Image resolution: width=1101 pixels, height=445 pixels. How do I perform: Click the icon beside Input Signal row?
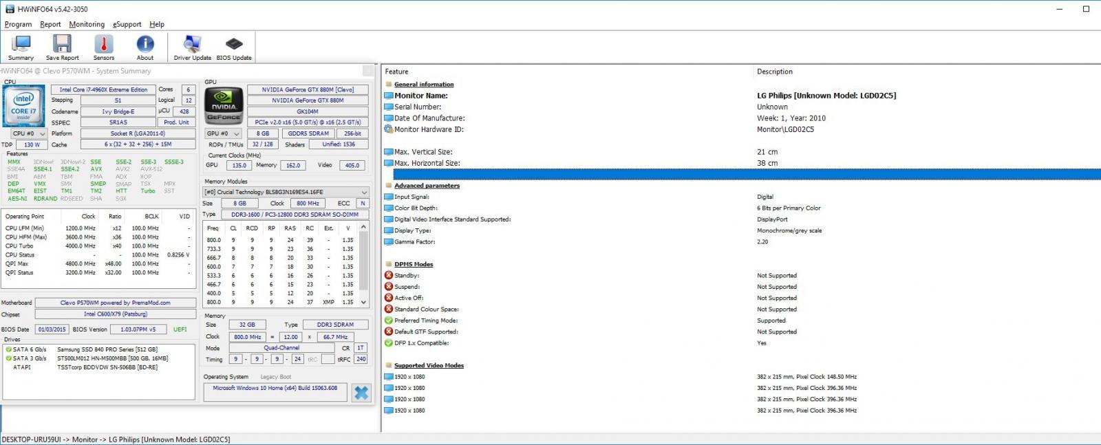click(389, 197)
